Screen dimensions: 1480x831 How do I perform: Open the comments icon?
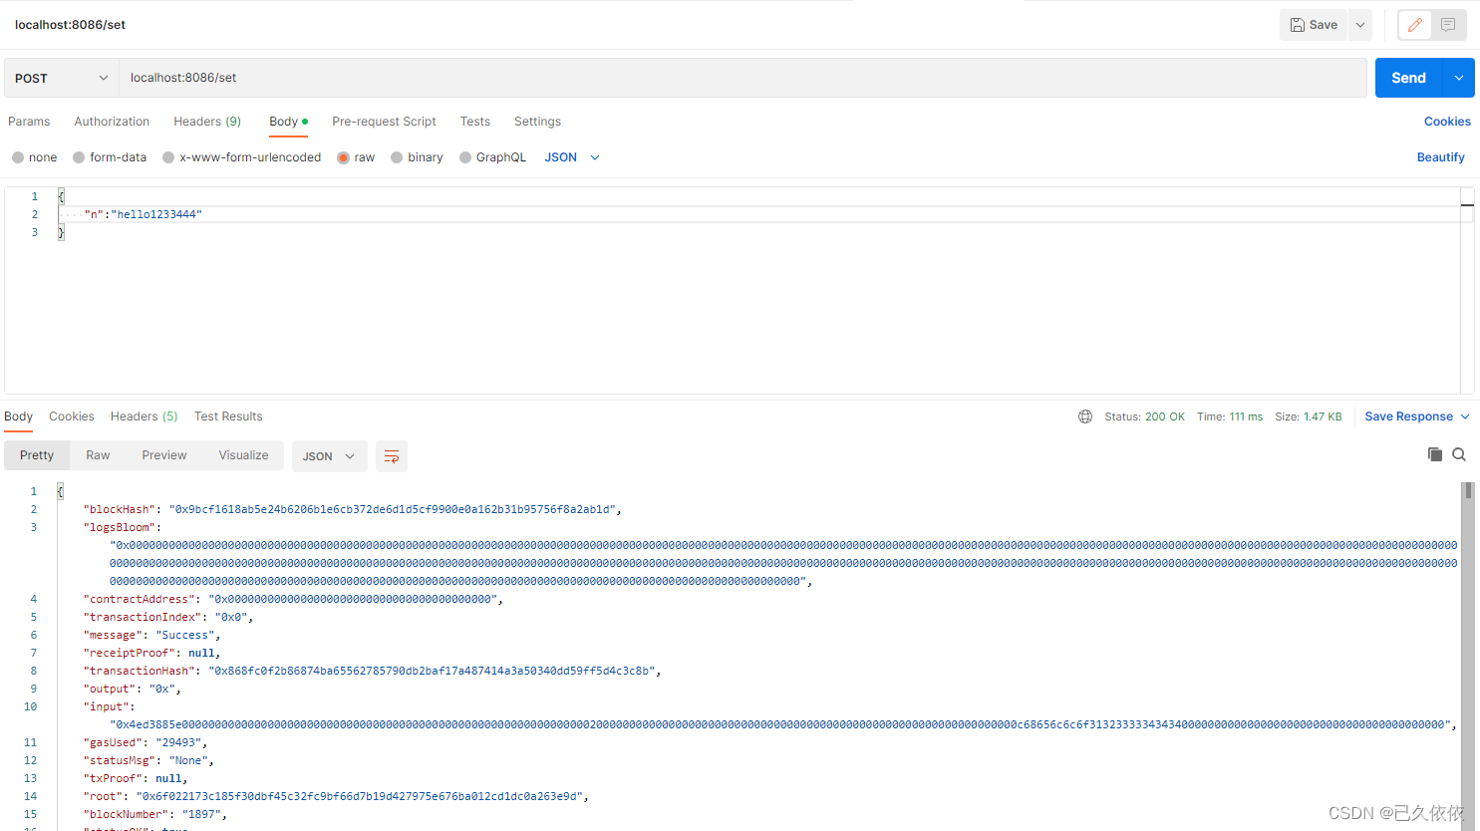tap(1448, 25)
